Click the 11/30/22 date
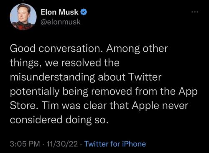 click(62, 144)
